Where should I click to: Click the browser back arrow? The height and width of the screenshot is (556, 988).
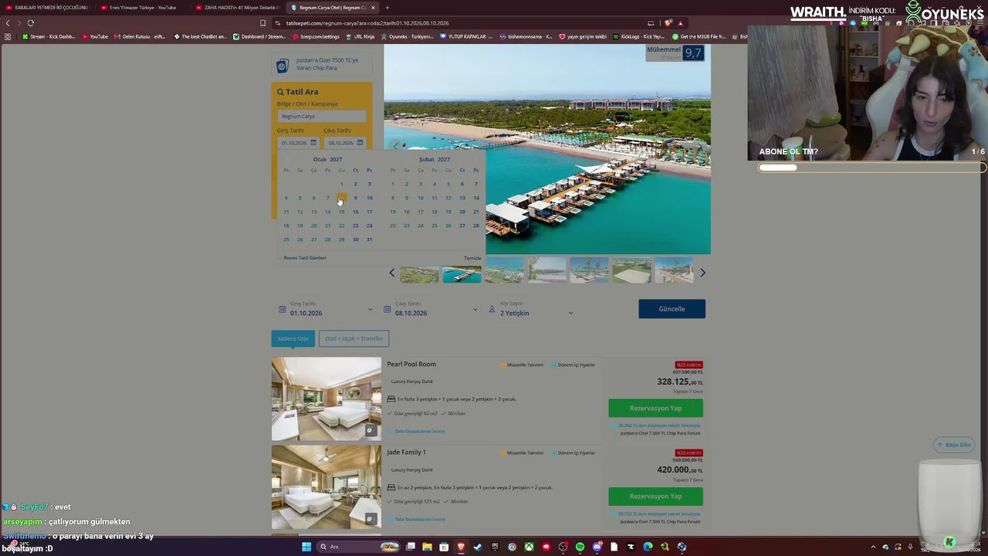coord(8,23)
